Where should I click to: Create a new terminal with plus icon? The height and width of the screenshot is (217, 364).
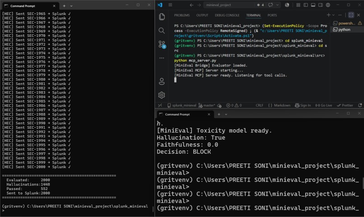point(328,15)
